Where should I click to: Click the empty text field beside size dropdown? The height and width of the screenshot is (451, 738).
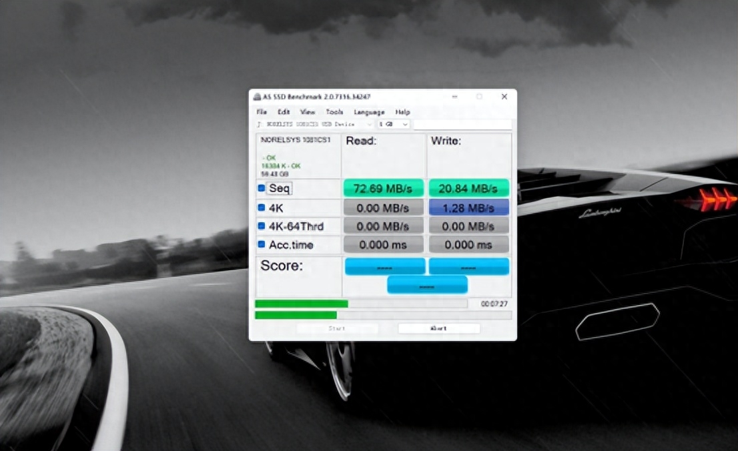pos(462,124)
